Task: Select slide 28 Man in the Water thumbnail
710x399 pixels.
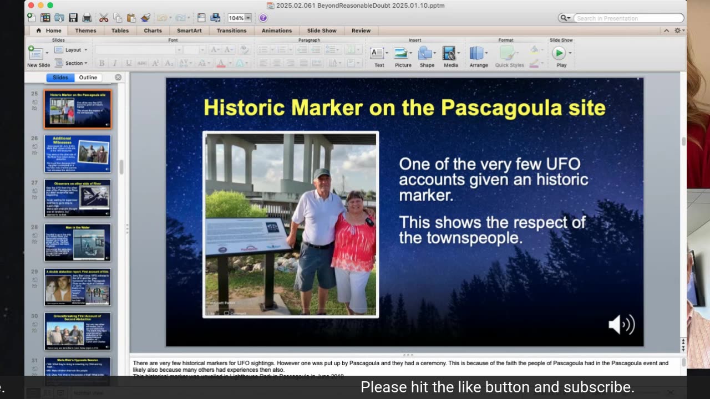Action: 78,242
